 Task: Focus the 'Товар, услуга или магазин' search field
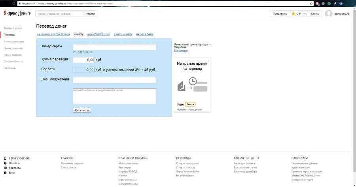[59, 13]
